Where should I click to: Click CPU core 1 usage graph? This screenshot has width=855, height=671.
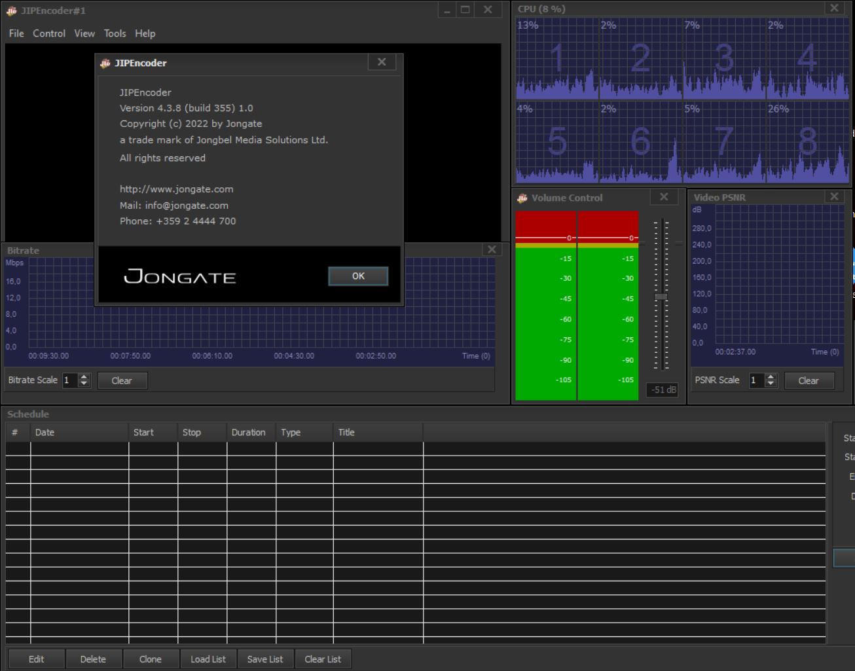click(557, 59)
